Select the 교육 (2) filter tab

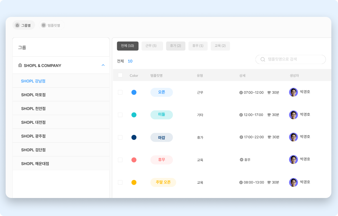click(x=220, y=46)
